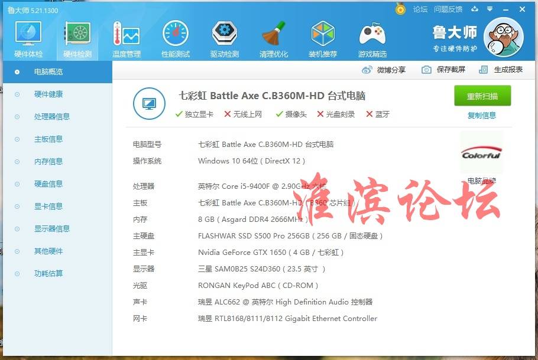The image size is (538, 360).
Task: Click 复制信息 copy info link
Action: click(x=482, y=116)
